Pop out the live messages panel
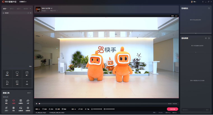 [x=209, y=38]
